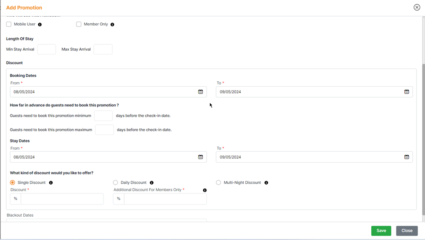This screenshot has height=240, width=425.
Task: Show info tooltip next to Mobile User
Action: pos(40,25)
